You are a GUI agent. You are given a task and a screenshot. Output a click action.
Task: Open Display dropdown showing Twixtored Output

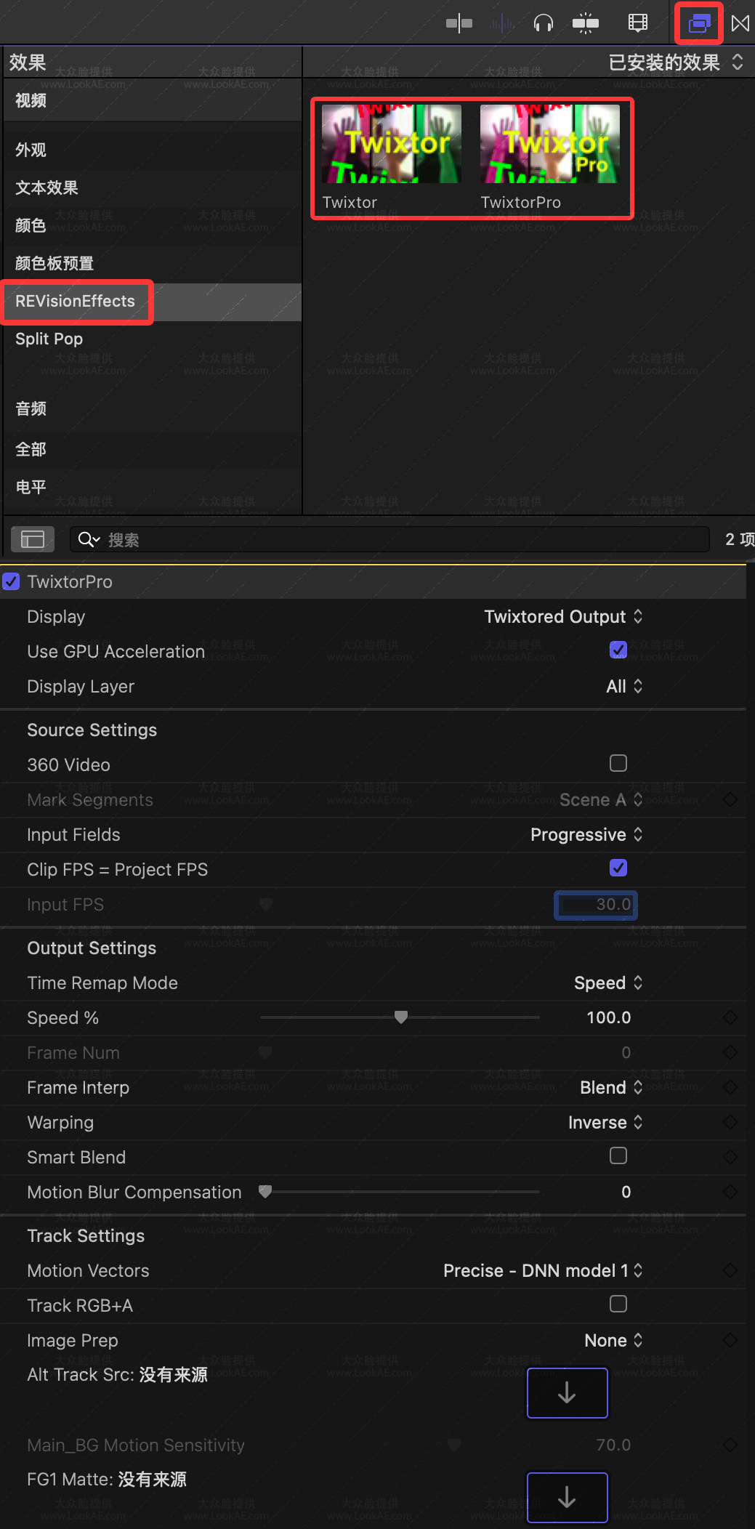pos(564,616)
